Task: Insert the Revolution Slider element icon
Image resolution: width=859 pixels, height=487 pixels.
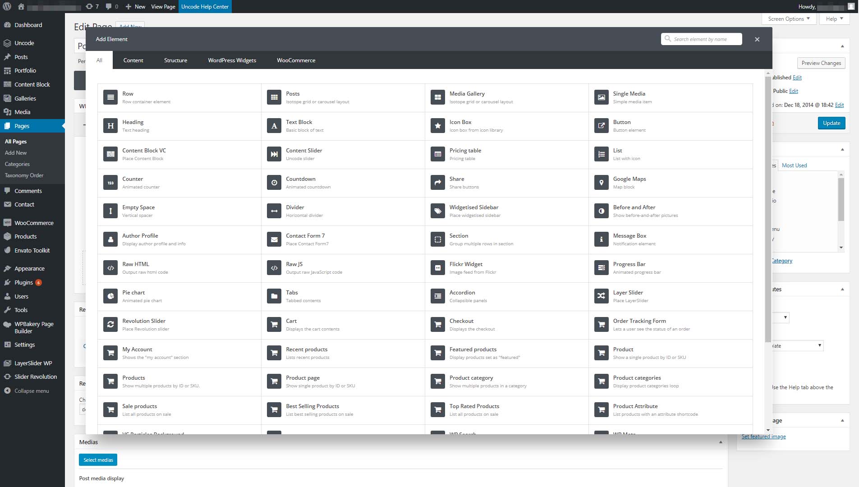Action: click(x=110, y=325)
